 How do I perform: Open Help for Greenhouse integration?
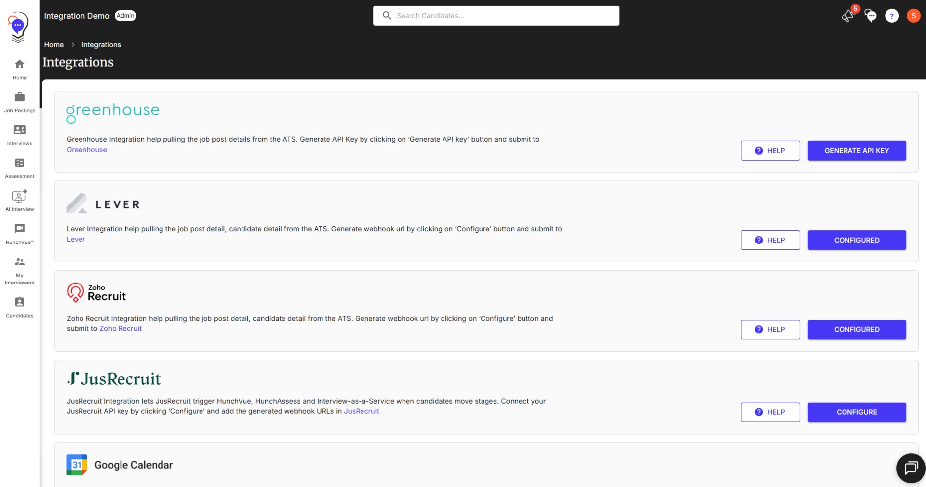tap(770, 151)
